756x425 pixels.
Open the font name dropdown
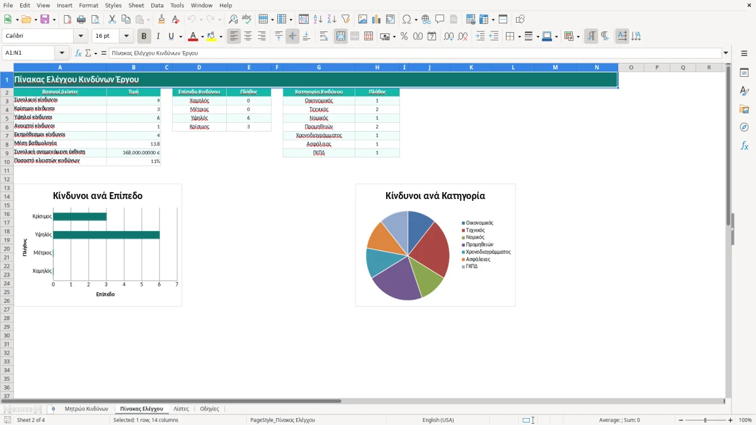pyautogui.click(x=81, y=37)
